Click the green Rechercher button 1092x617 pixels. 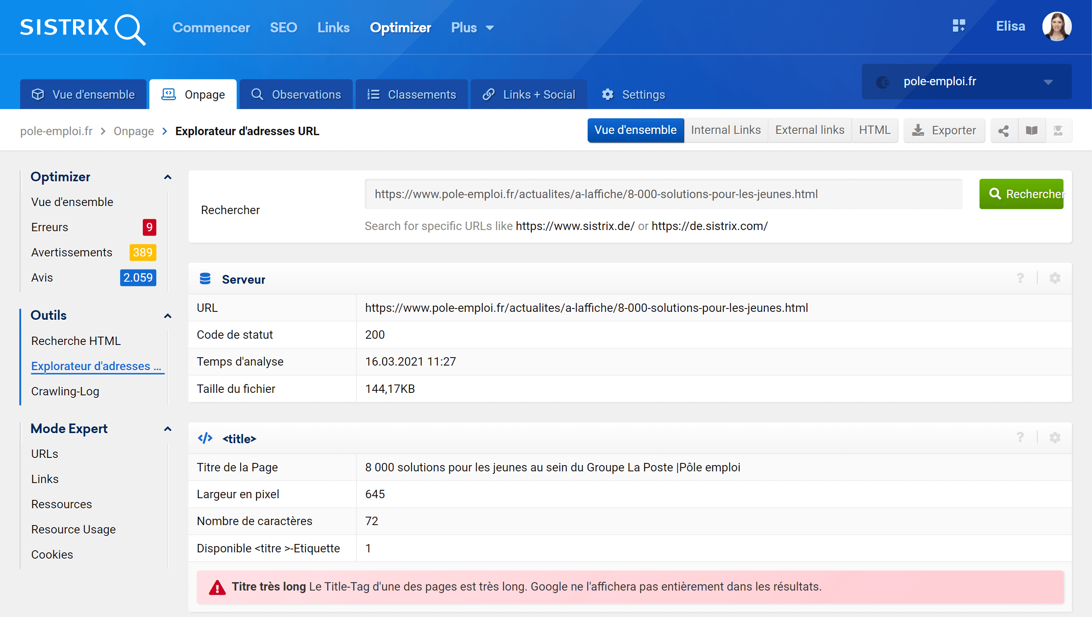tap(1021, 193)
